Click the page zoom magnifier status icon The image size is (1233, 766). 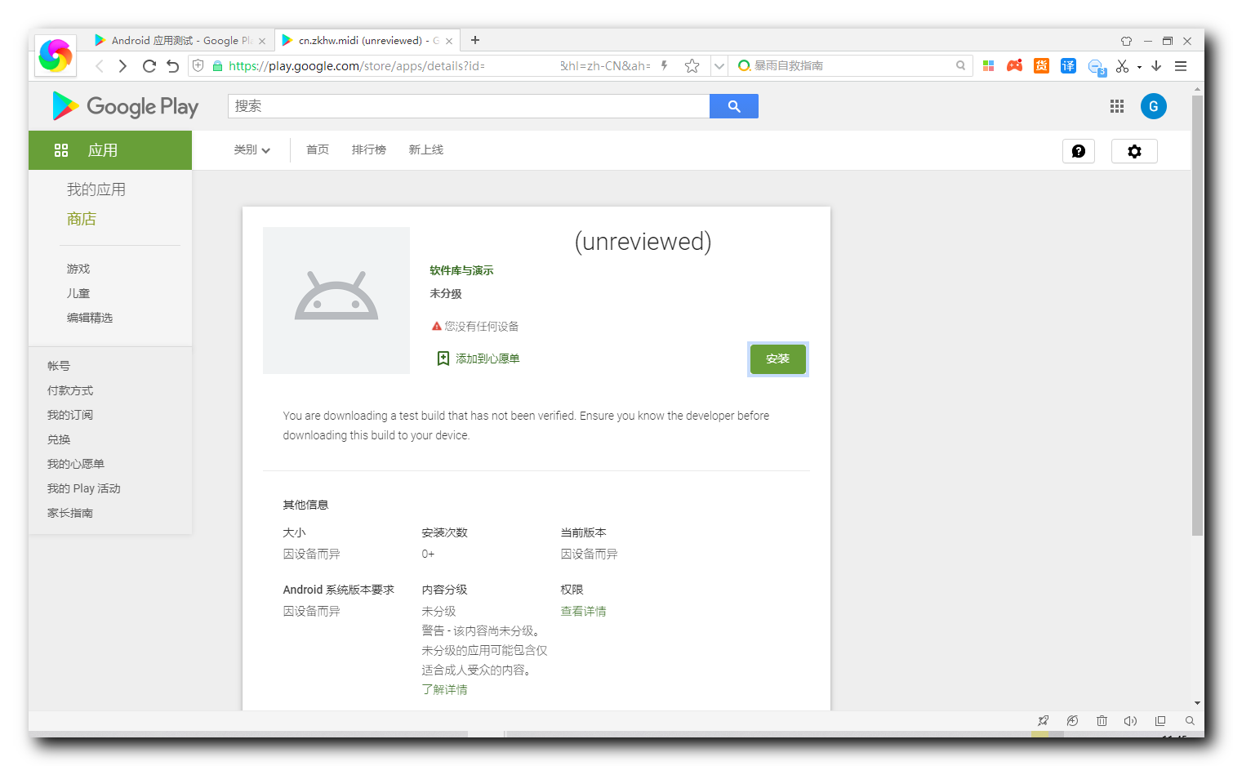pyautogui.click(x=1190, y=720)
